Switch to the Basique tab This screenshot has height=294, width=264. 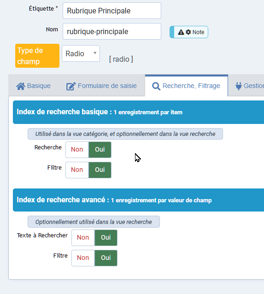(x=33, y=86)
